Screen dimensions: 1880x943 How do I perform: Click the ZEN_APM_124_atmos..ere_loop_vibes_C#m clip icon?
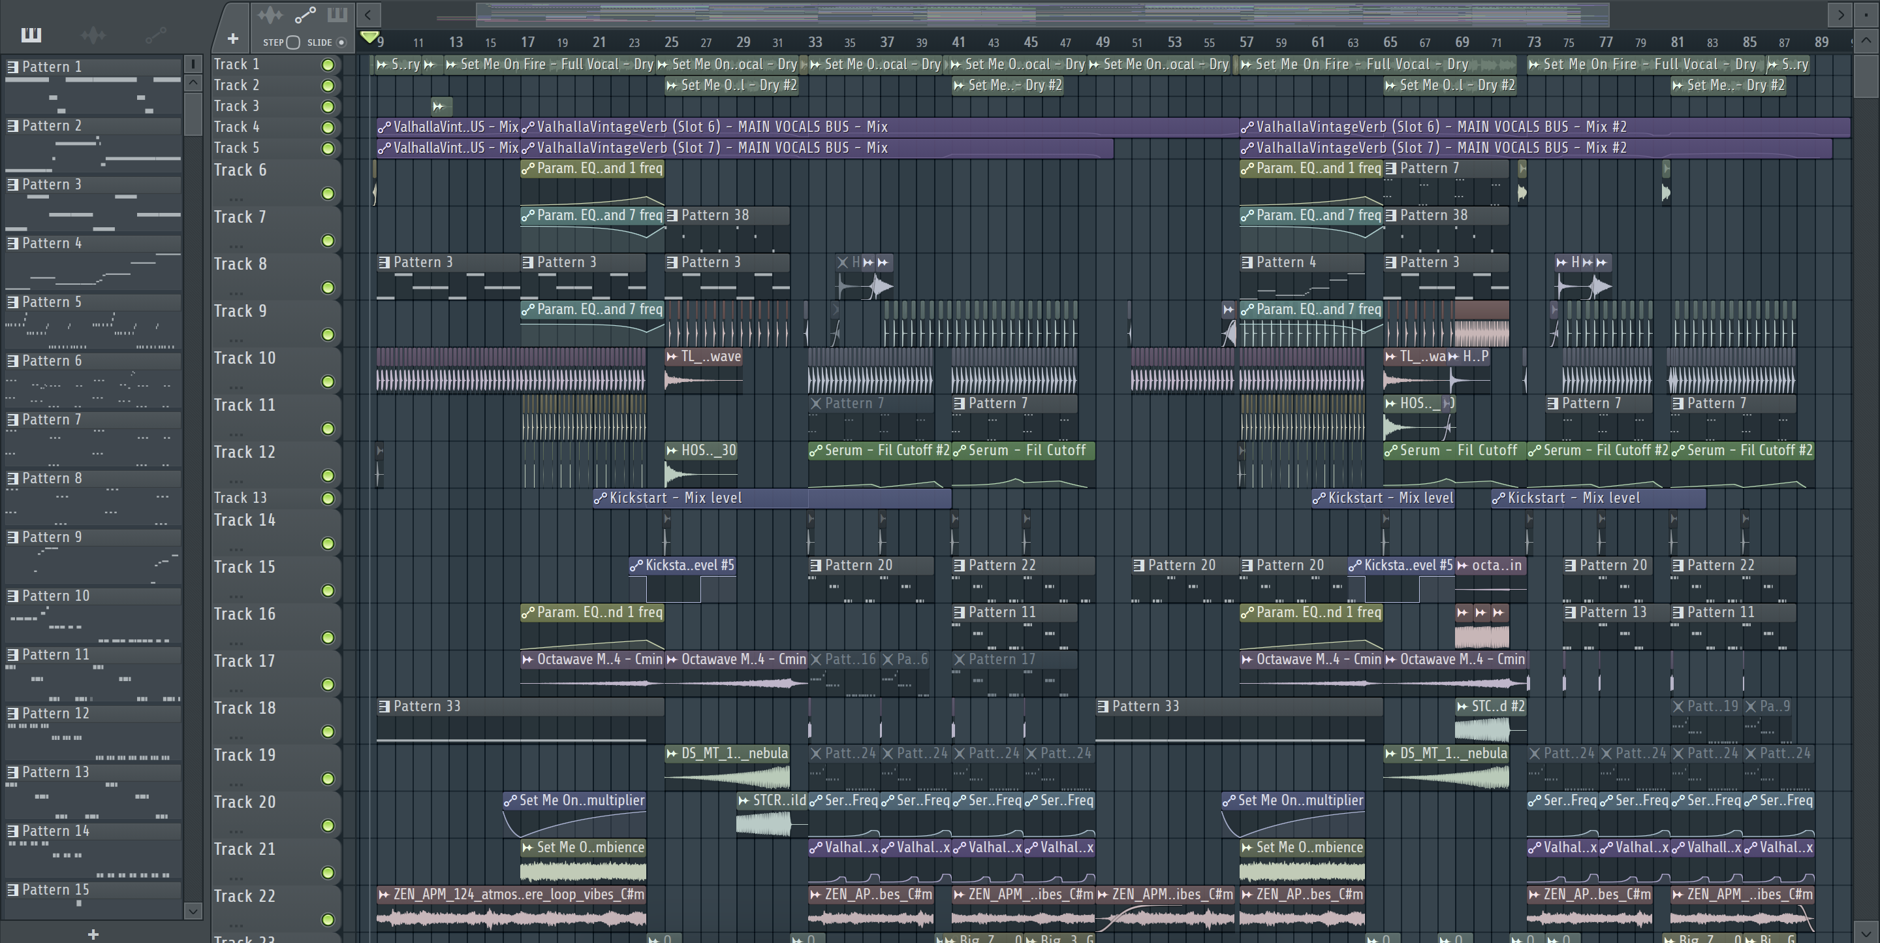coord(384,894)
